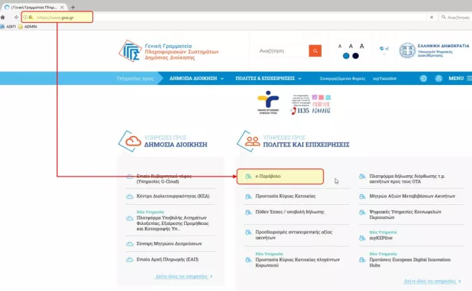472x291 pixels.
Task: Click the cloud icon beside Κέντρο Διαλειτουργικότητας
Action: [x=129, y=197]
